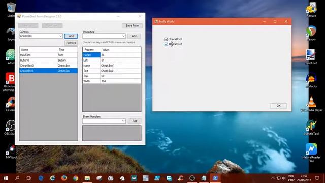Open OBS Studio from the taskbar

click(192, 178)
